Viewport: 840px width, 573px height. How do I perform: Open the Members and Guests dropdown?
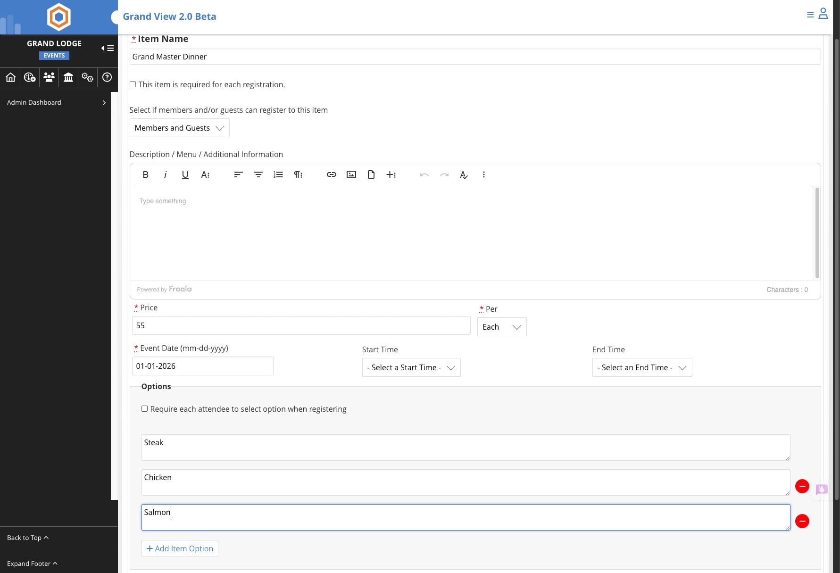[179, 128]
